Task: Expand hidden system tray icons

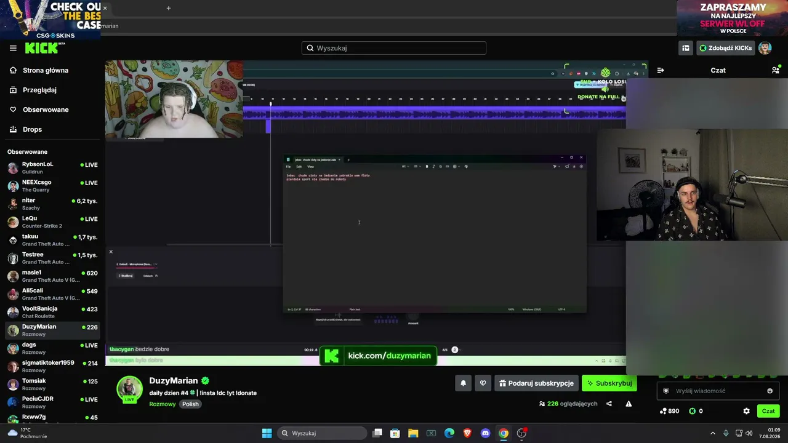Action: (713, 433)
